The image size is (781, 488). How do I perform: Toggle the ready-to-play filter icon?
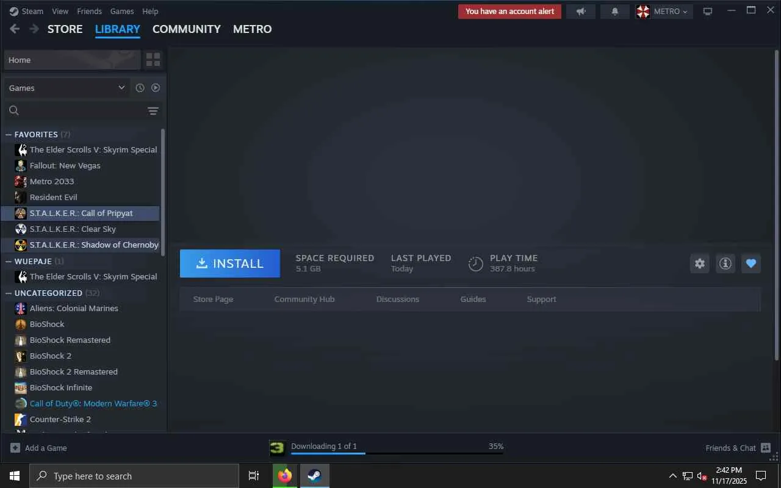(156, 88)
